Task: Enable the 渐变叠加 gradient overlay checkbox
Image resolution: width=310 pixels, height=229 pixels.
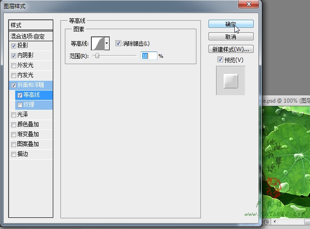Action: click(x=13, y=135)
